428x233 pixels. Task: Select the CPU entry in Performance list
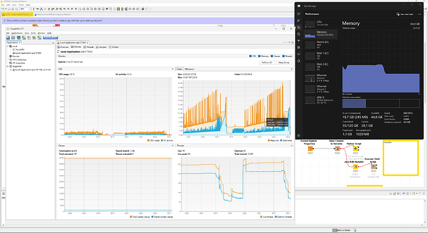[321, 24]
